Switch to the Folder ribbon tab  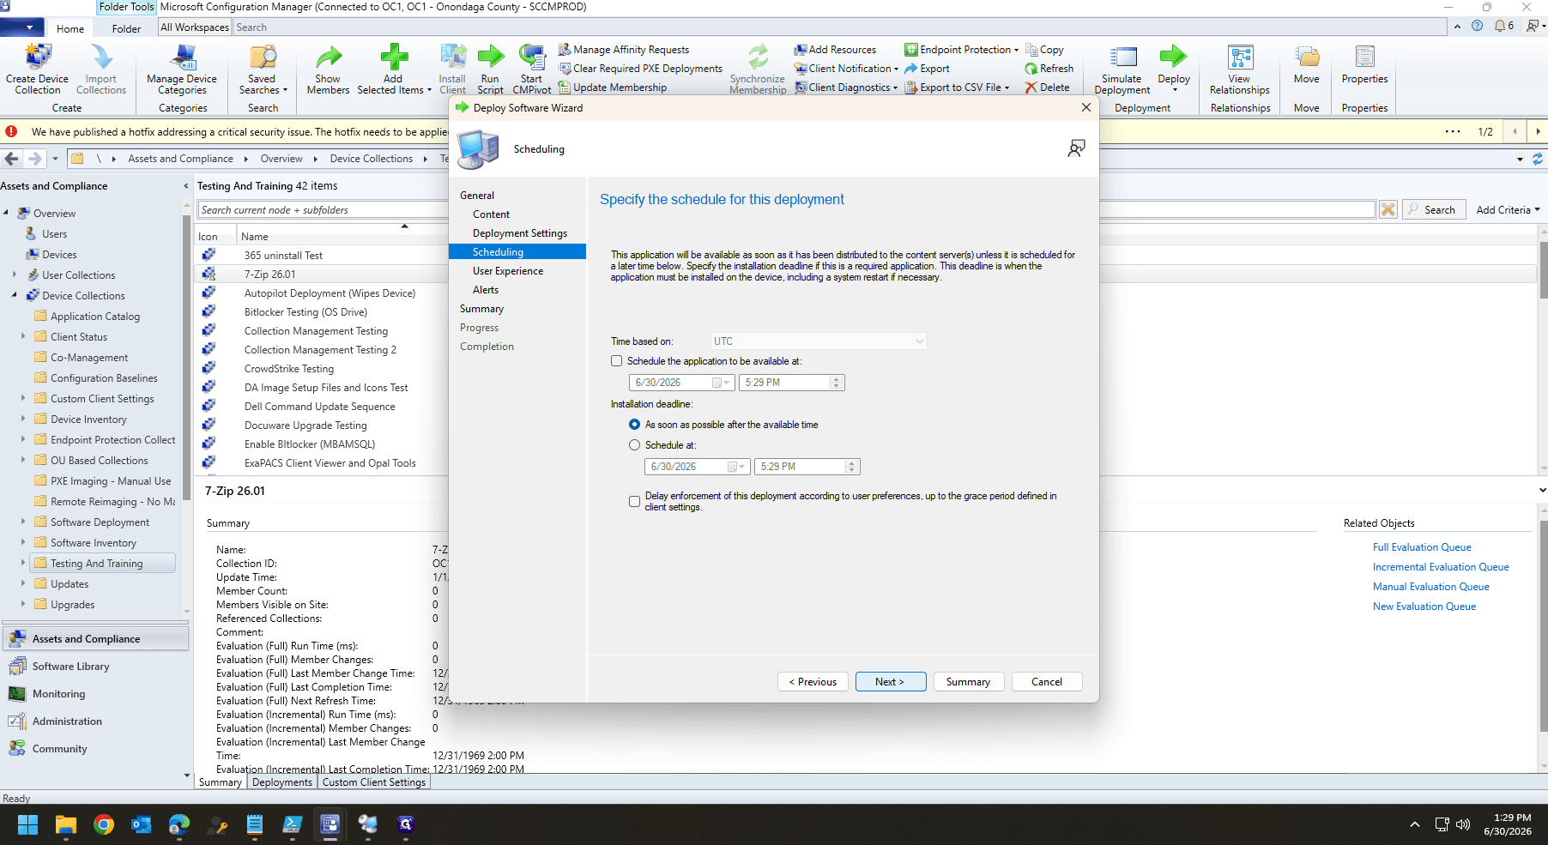(126, 28)
